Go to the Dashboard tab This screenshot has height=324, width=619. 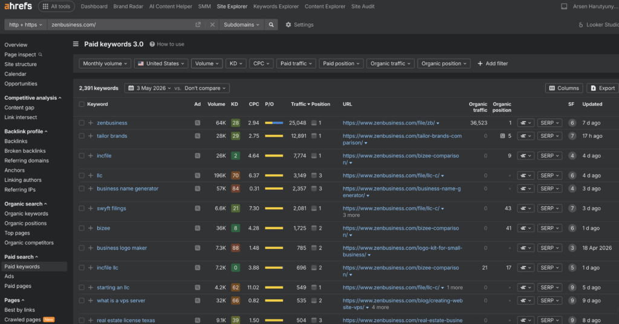[x=94, y=6]
